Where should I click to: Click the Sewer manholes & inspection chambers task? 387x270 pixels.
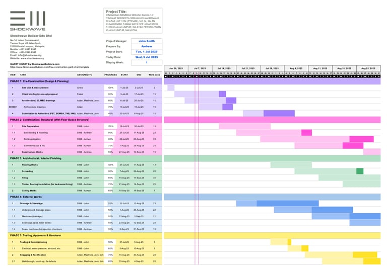[42, 229]
